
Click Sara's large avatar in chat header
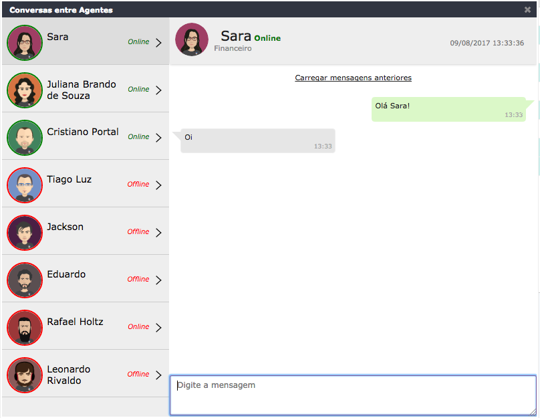click(192, 39)
